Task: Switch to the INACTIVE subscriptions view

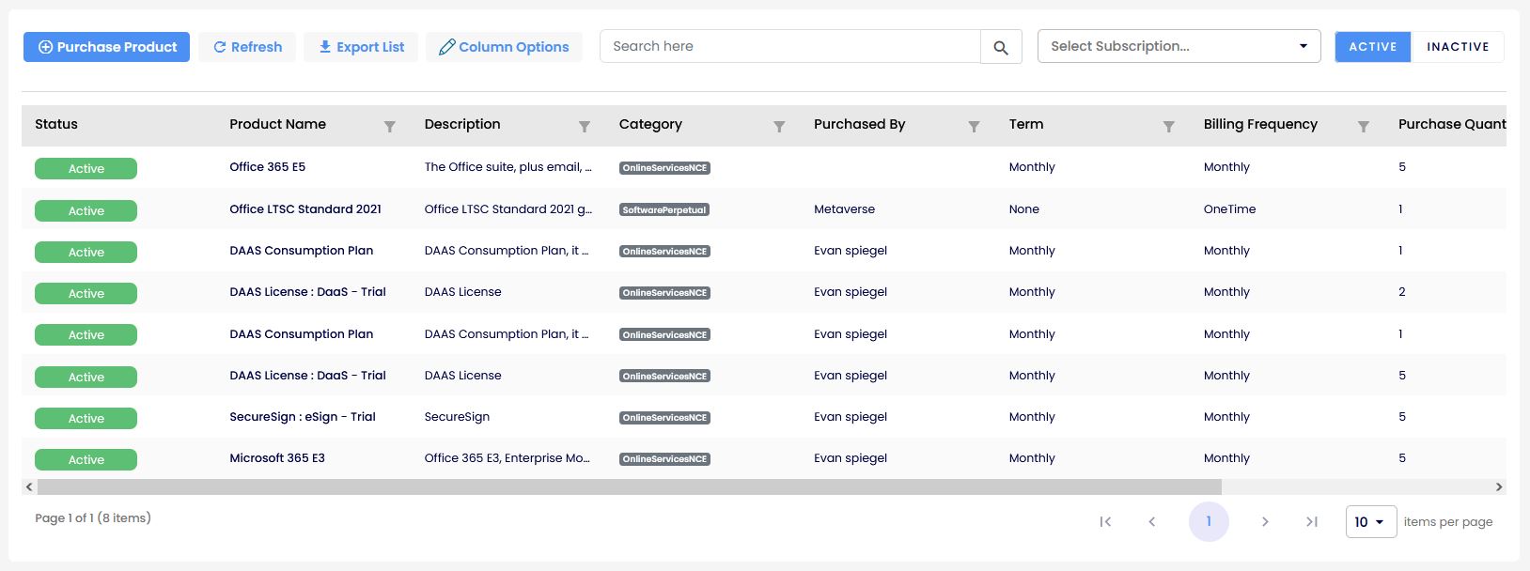Action: 1458,47
